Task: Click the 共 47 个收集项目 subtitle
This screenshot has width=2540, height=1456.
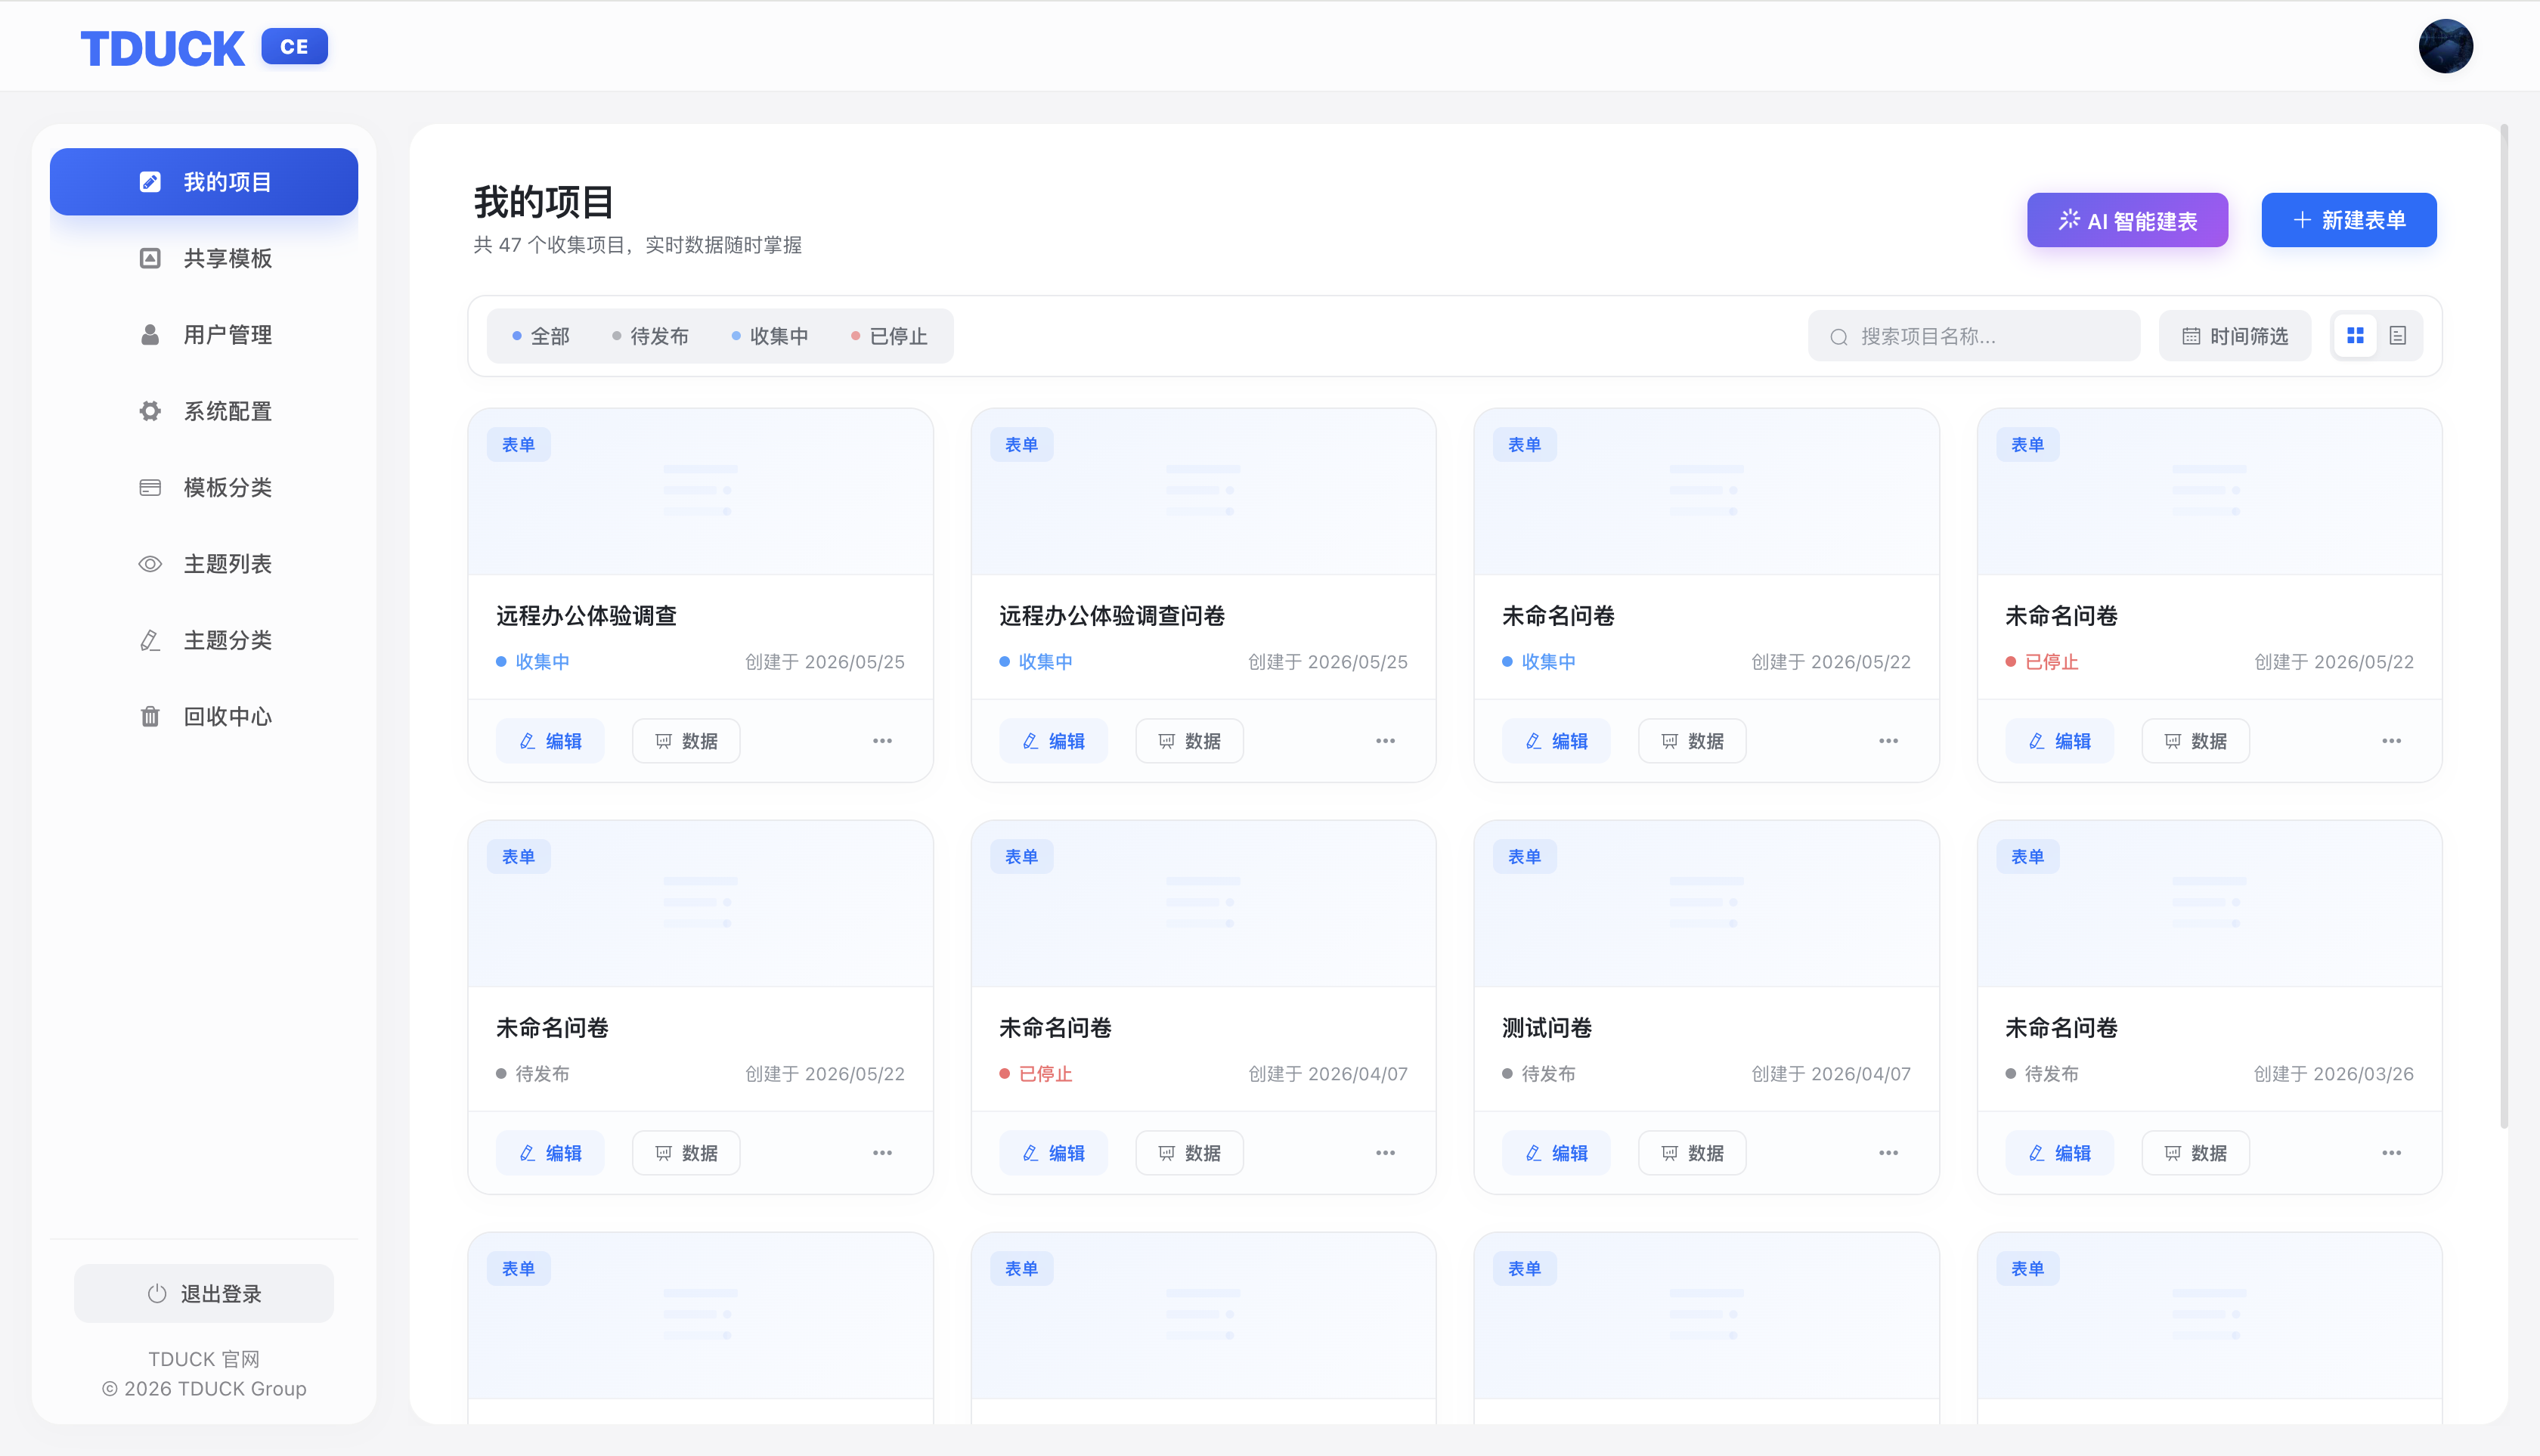Action: [637, 245]
